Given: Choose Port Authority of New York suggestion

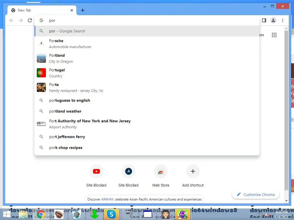Looking at the screenshot, I should click(147, 124).
